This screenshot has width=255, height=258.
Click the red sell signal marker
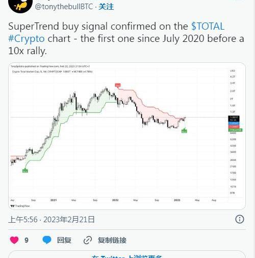[118, 85]
